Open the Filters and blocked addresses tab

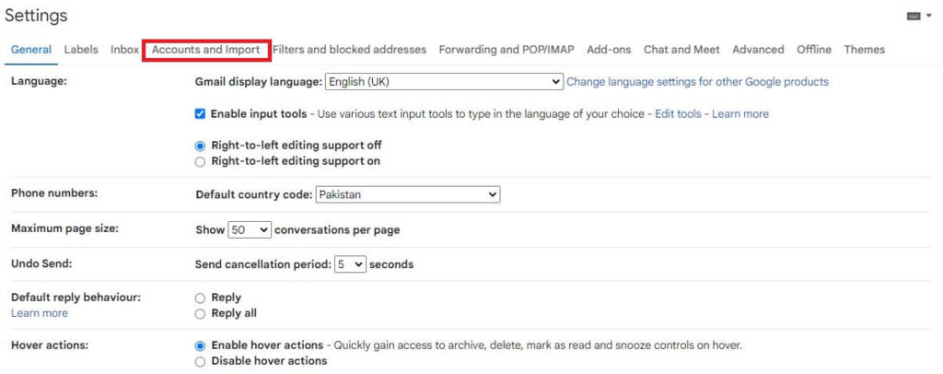(349, 50)
